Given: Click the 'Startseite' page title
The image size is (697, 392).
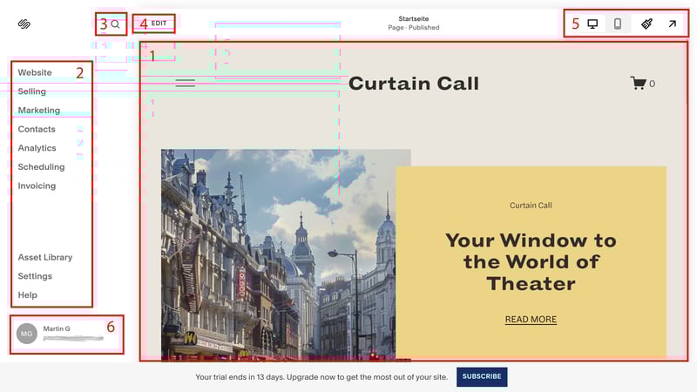Looking at the screenshot, I should coord(413,18).
